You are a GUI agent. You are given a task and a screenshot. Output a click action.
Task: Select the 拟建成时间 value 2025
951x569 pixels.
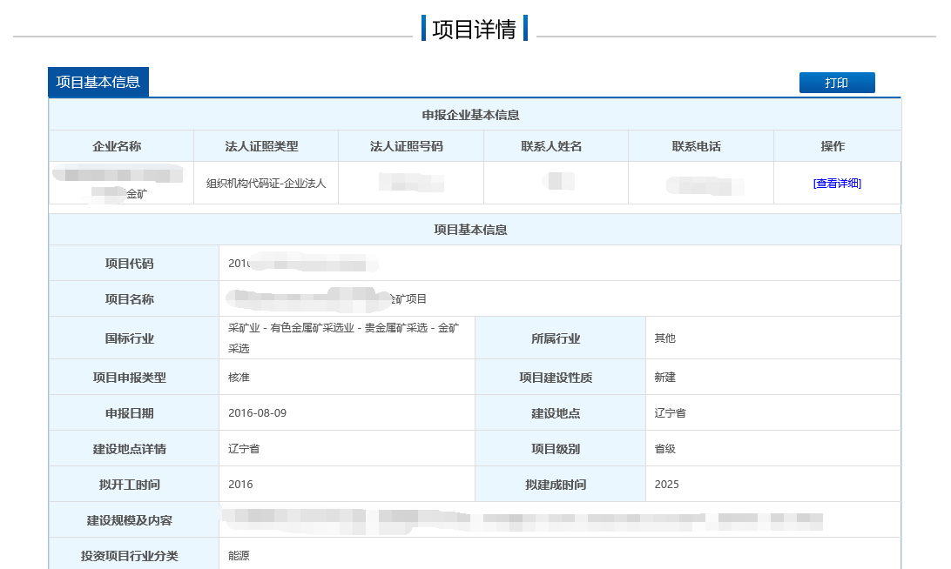pyautogui.click(x=667, y=485)
